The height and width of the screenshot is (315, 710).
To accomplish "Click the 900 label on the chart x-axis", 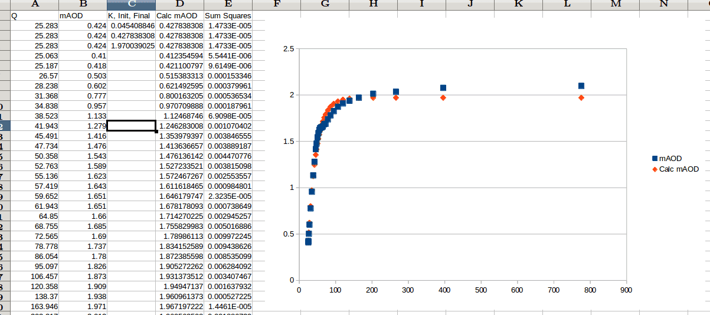I will point(626,290).
